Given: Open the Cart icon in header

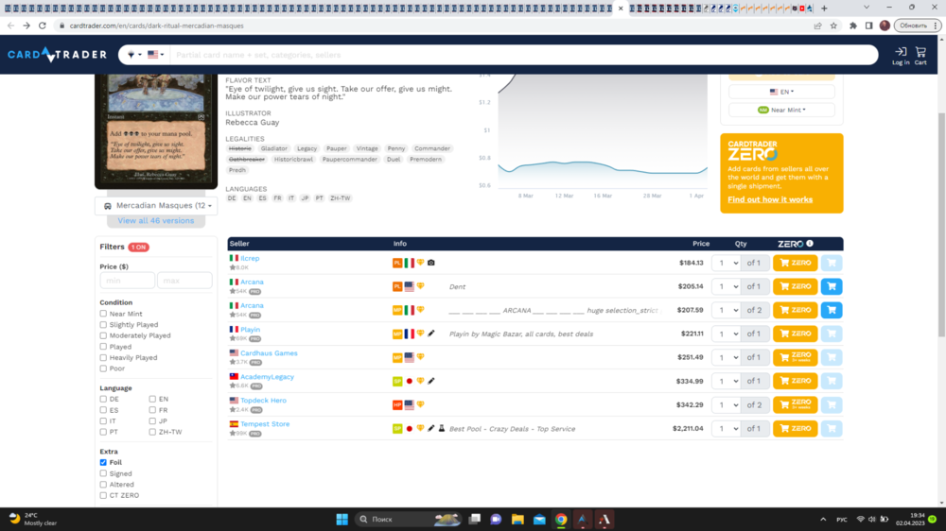Looking at the screenshot, I should (x=920, y=56).
